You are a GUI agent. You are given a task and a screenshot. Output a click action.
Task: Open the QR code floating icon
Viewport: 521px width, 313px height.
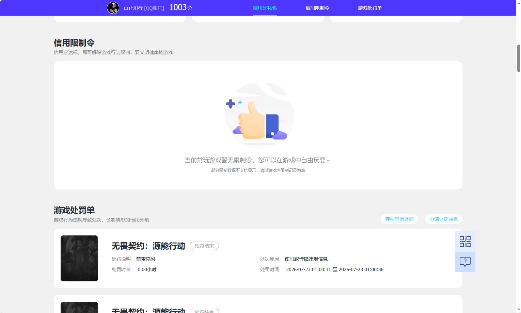tap(465, 242)
